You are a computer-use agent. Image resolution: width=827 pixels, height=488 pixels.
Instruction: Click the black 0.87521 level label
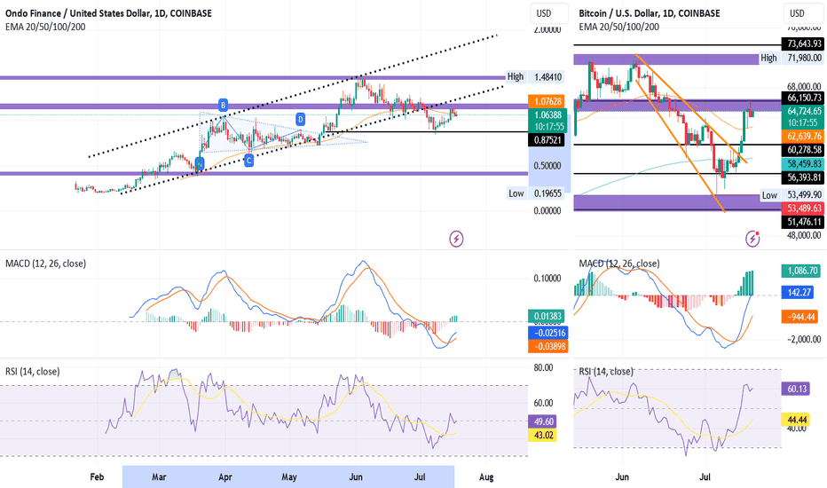pos(546,140)
